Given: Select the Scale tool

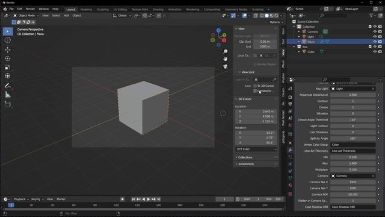Looking at the screenshot, I should pyautogui.click(x=8, y=67).
